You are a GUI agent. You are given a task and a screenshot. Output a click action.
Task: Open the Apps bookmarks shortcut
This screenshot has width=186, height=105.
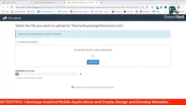(x=6, y=12)
